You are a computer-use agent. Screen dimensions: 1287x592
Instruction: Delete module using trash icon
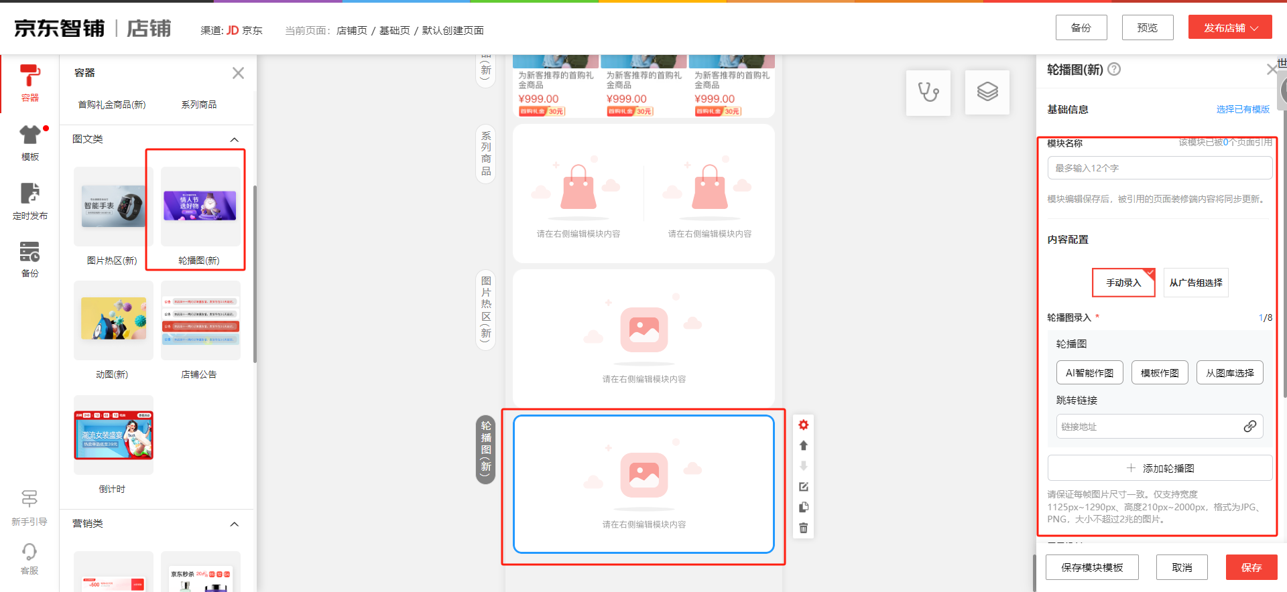tap(803, 528)
